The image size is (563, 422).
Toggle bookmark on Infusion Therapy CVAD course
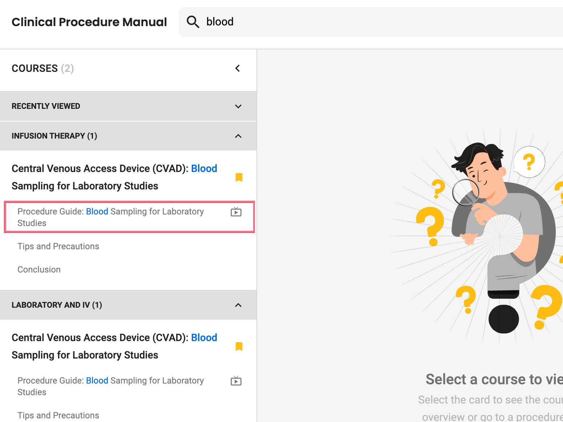coord(239,177)
